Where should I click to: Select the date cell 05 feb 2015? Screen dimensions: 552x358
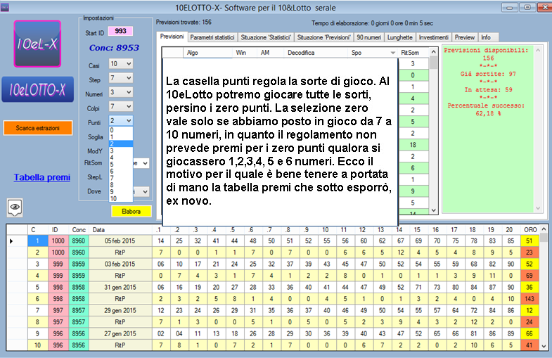120,241
